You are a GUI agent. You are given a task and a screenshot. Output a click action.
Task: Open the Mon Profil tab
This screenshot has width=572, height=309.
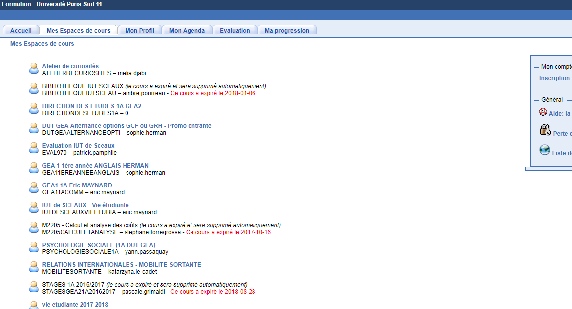tap(140, 31)
